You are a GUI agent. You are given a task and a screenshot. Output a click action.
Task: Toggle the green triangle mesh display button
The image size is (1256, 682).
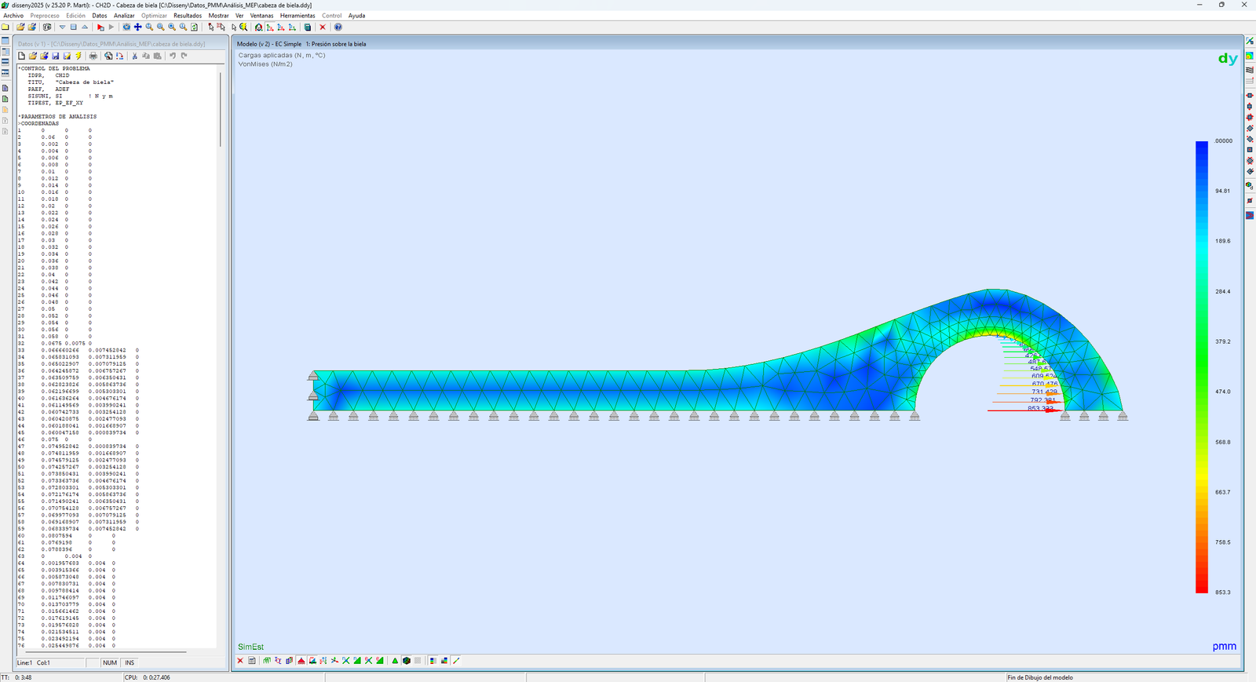(395, 661)
